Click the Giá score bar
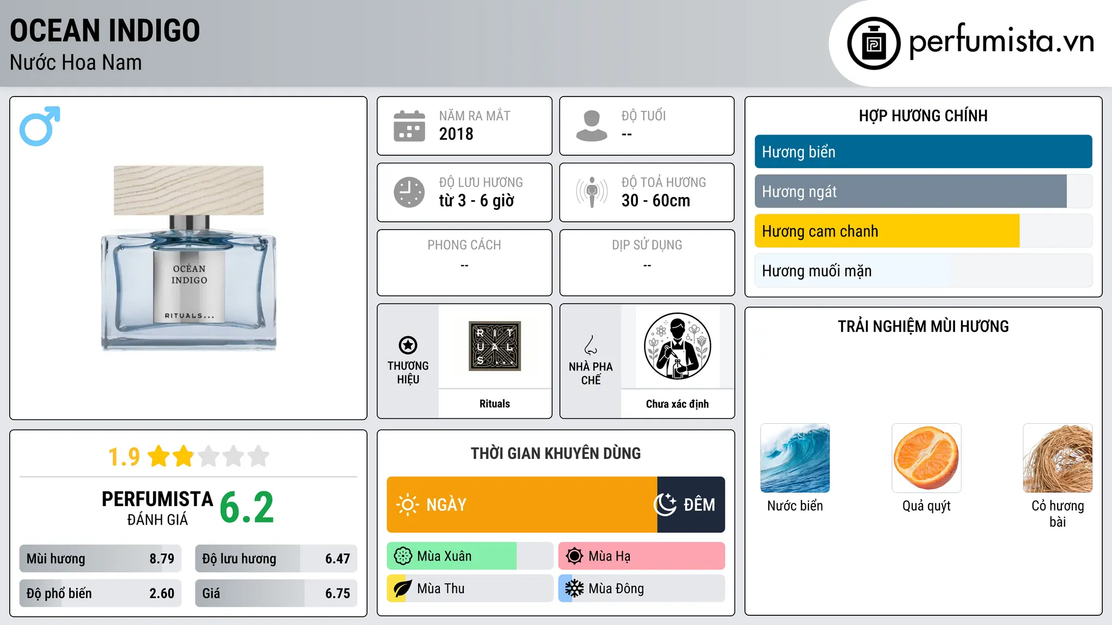Viewport: 1112px width, 625px height. click(276, 594)
